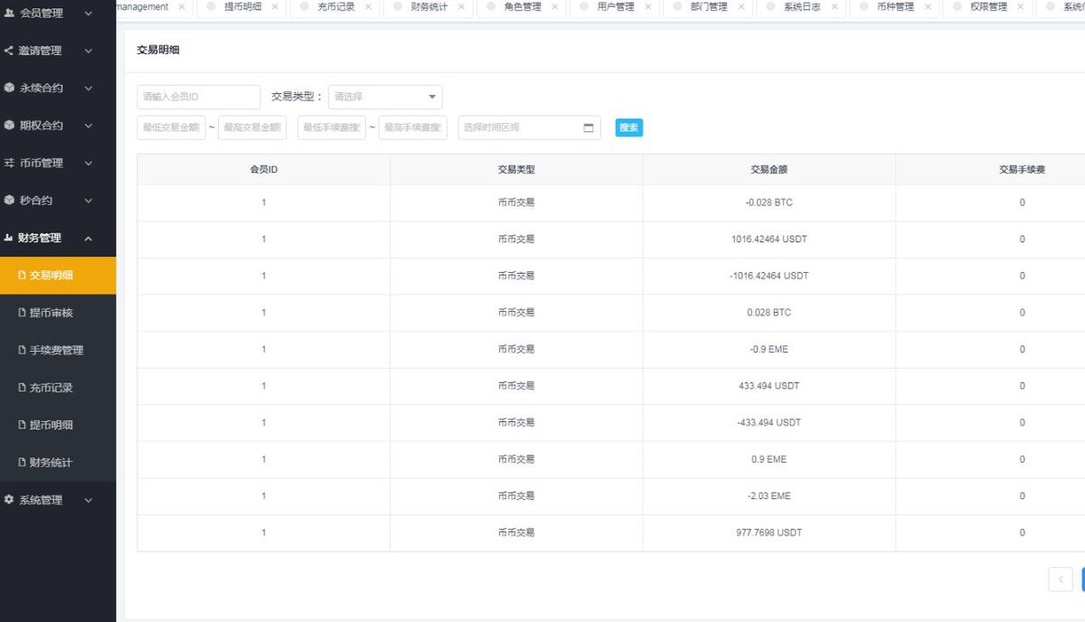Switch to the 提币明细 tab
Image resolution: width=1085 pixels, height=622 pixels.
(242, 6)
